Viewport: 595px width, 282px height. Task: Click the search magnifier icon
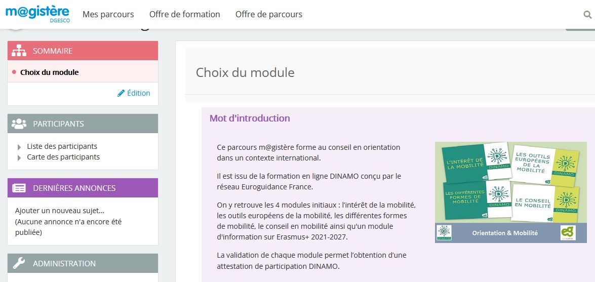pos(587,15)
